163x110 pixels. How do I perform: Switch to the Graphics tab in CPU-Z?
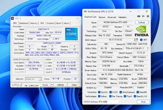tap(51, 23)
